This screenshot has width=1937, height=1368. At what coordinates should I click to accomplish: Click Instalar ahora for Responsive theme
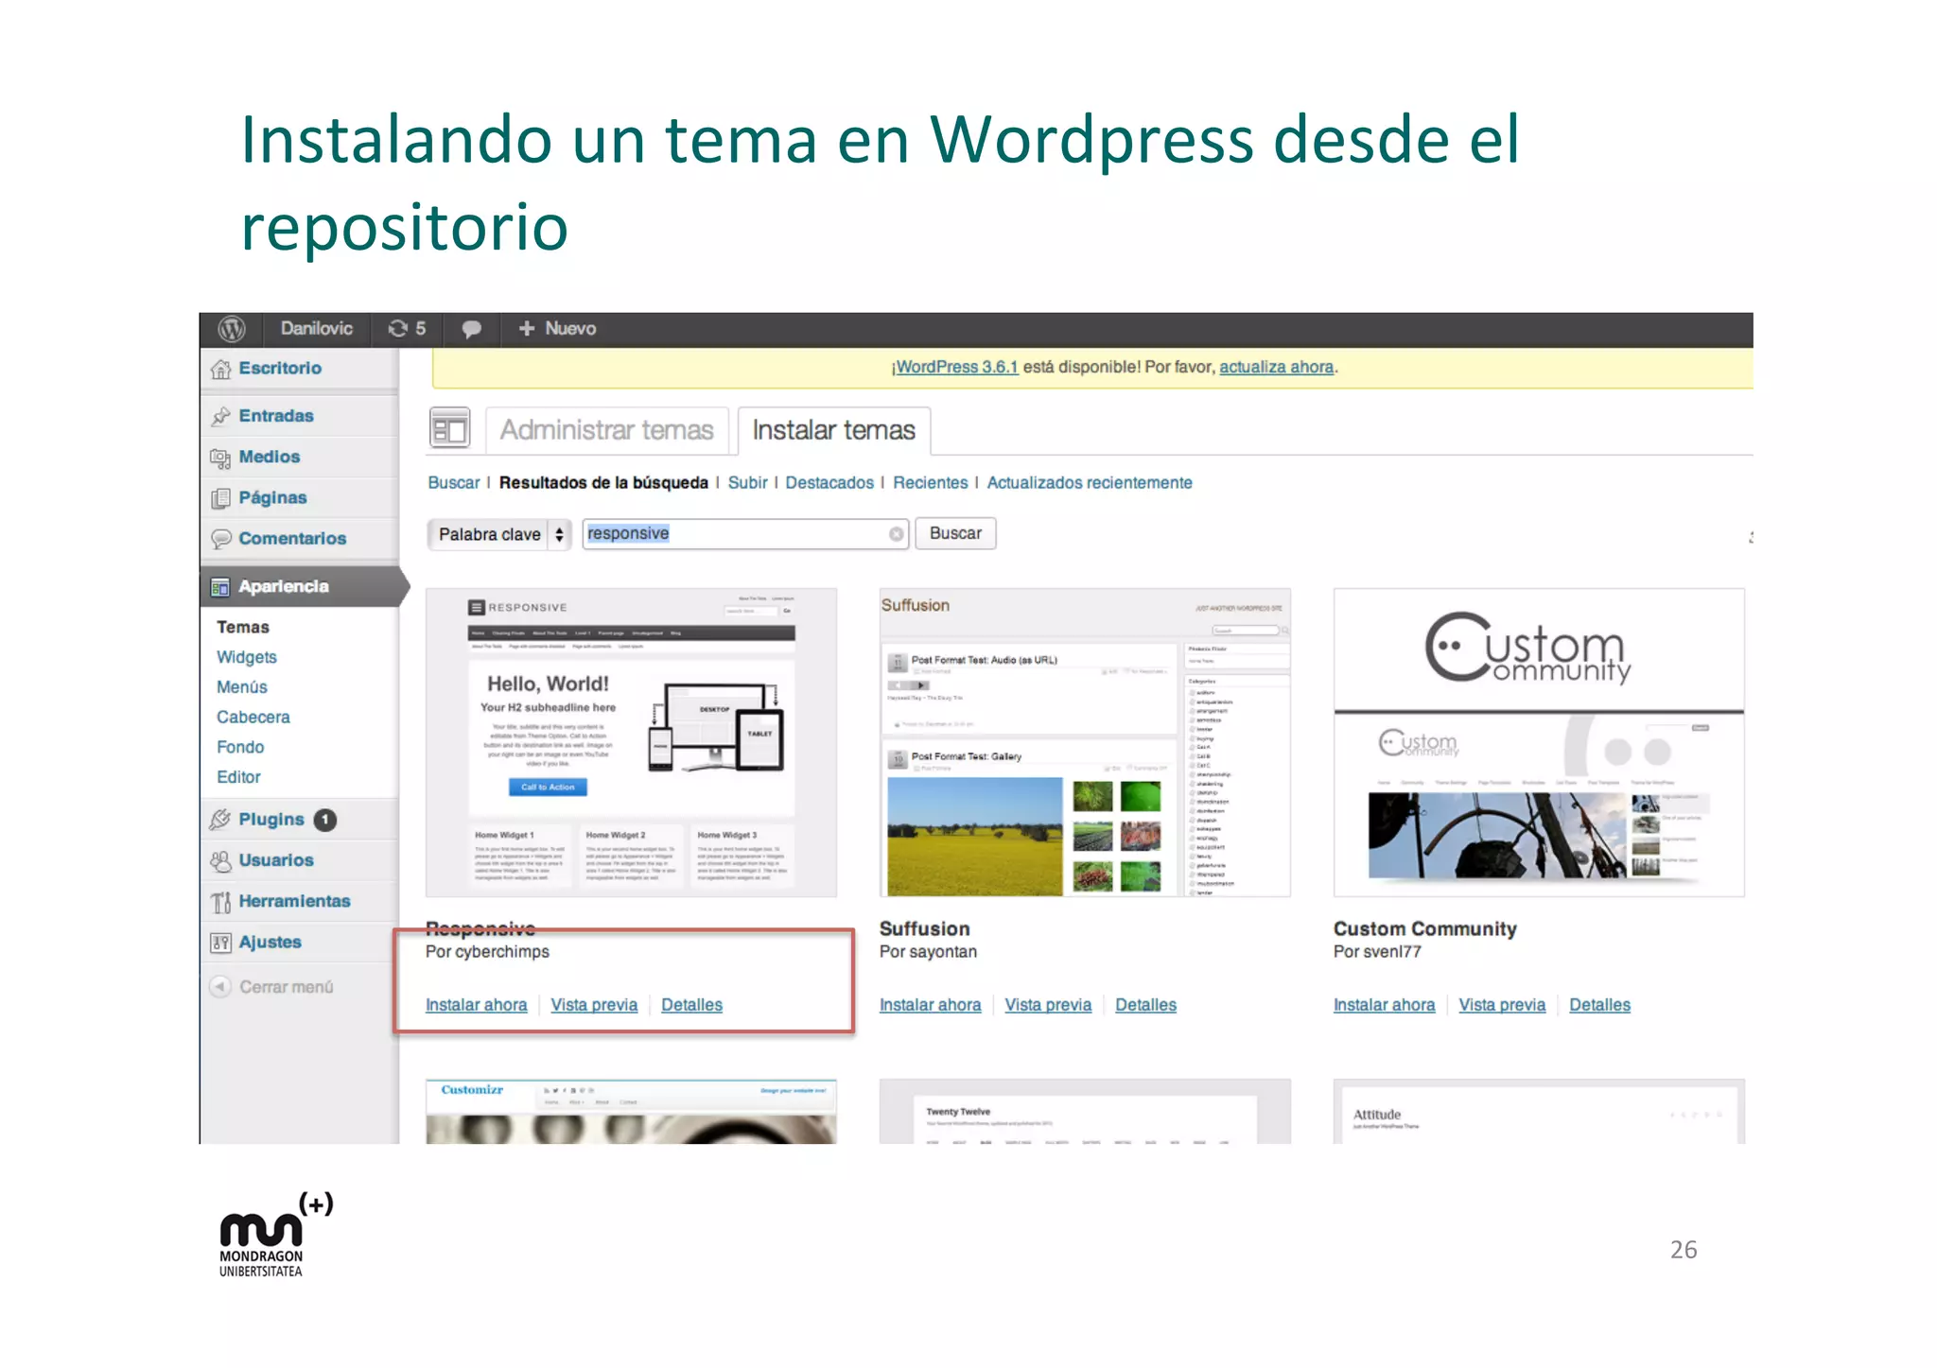(477, 1005)
